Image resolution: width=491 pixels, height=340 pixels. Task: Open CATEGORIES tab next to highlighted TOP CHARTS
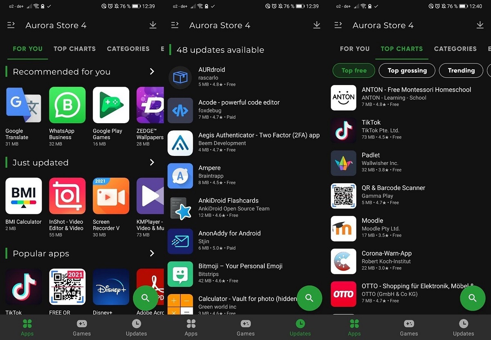click(x=455, y=49)
